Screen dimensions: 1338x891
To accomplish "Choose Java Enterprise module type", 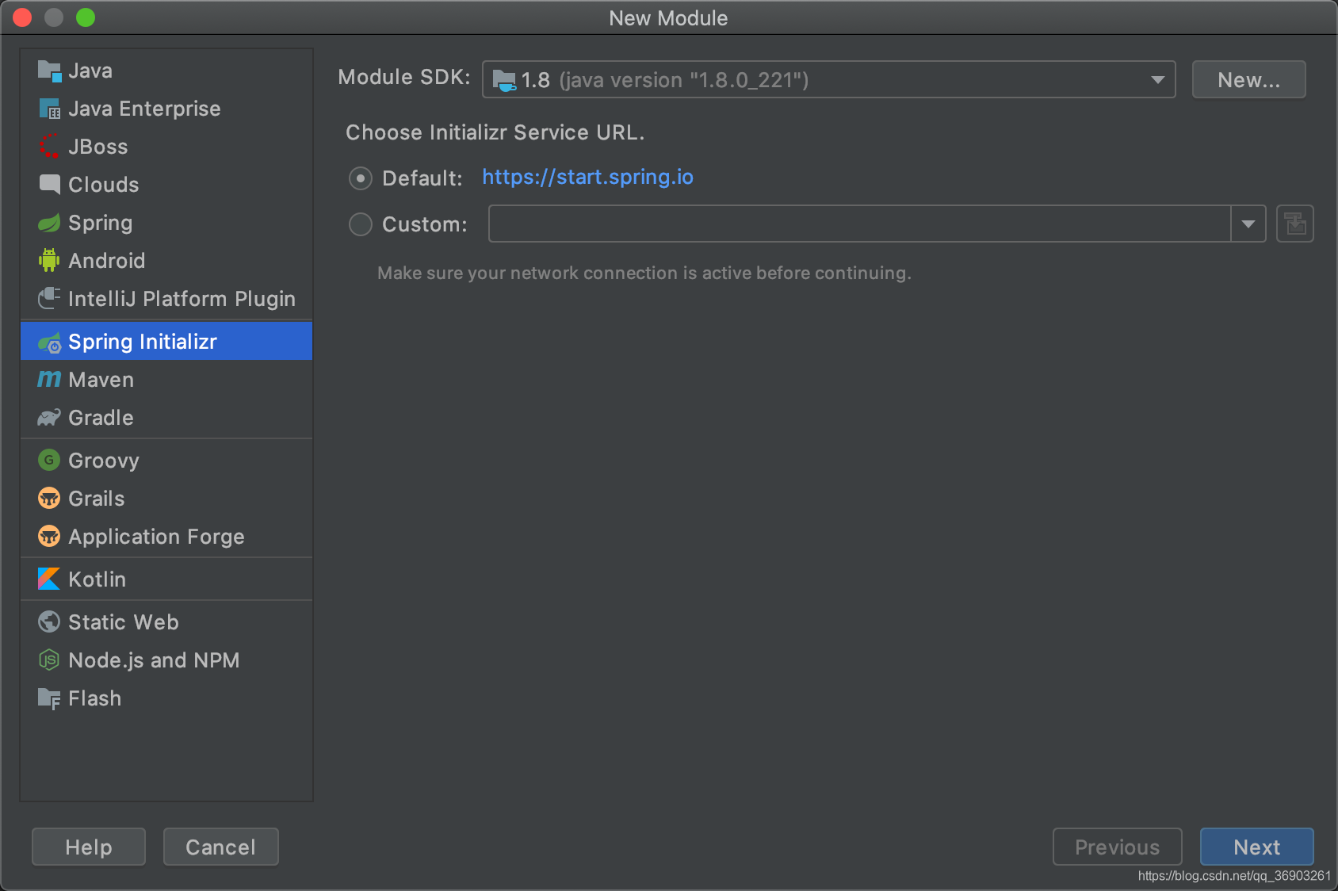I will 166,109.
